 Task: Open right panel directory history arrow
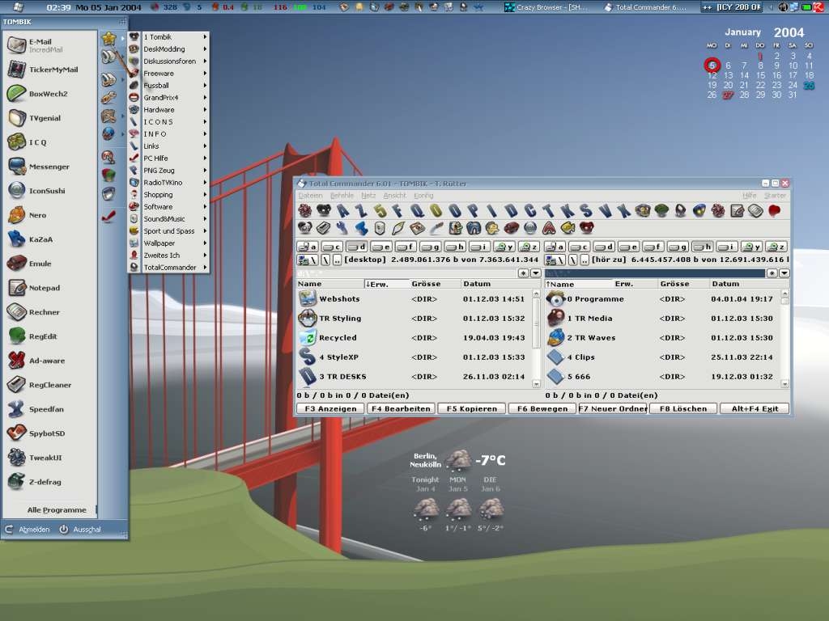pos(784,273)
